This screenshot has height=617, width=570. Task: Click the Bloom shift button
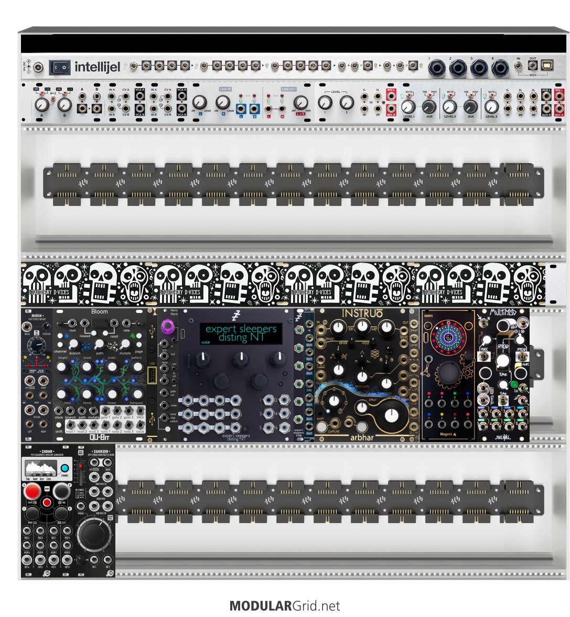[x=59, y=425]
